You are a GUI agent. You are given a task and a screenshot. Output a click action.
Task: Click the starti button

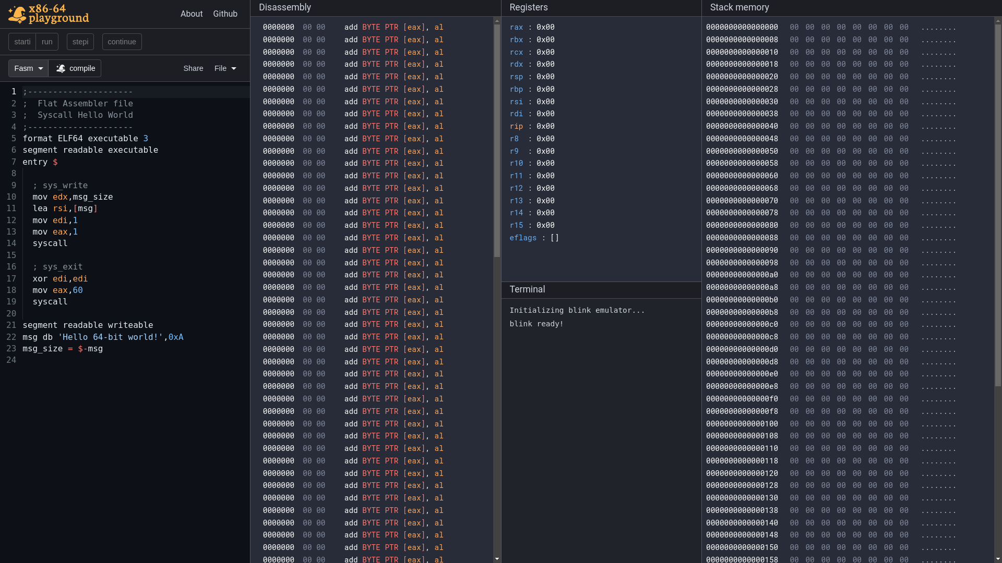(x=22, y=42)
